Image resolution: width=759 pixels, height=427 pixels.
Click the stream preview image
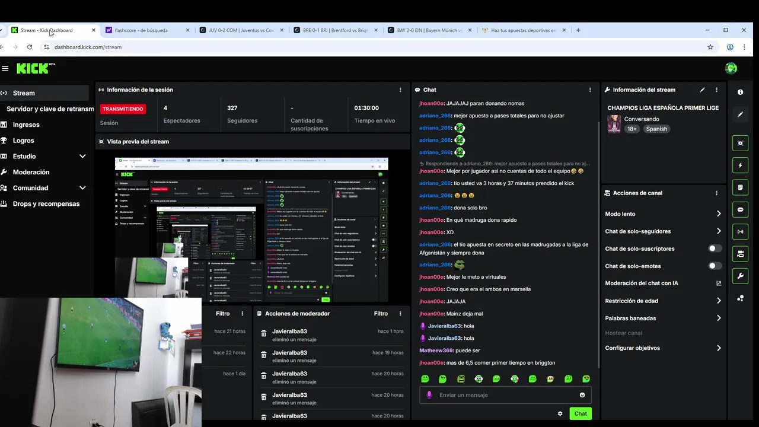pyautogui.click(x=251, y=230)
